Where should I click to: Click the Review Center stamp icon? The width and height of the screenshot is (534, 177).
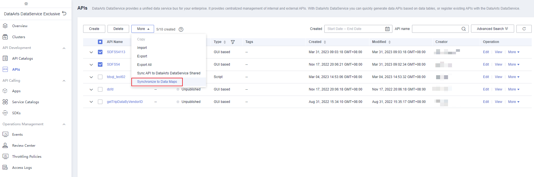click(5, 145)
